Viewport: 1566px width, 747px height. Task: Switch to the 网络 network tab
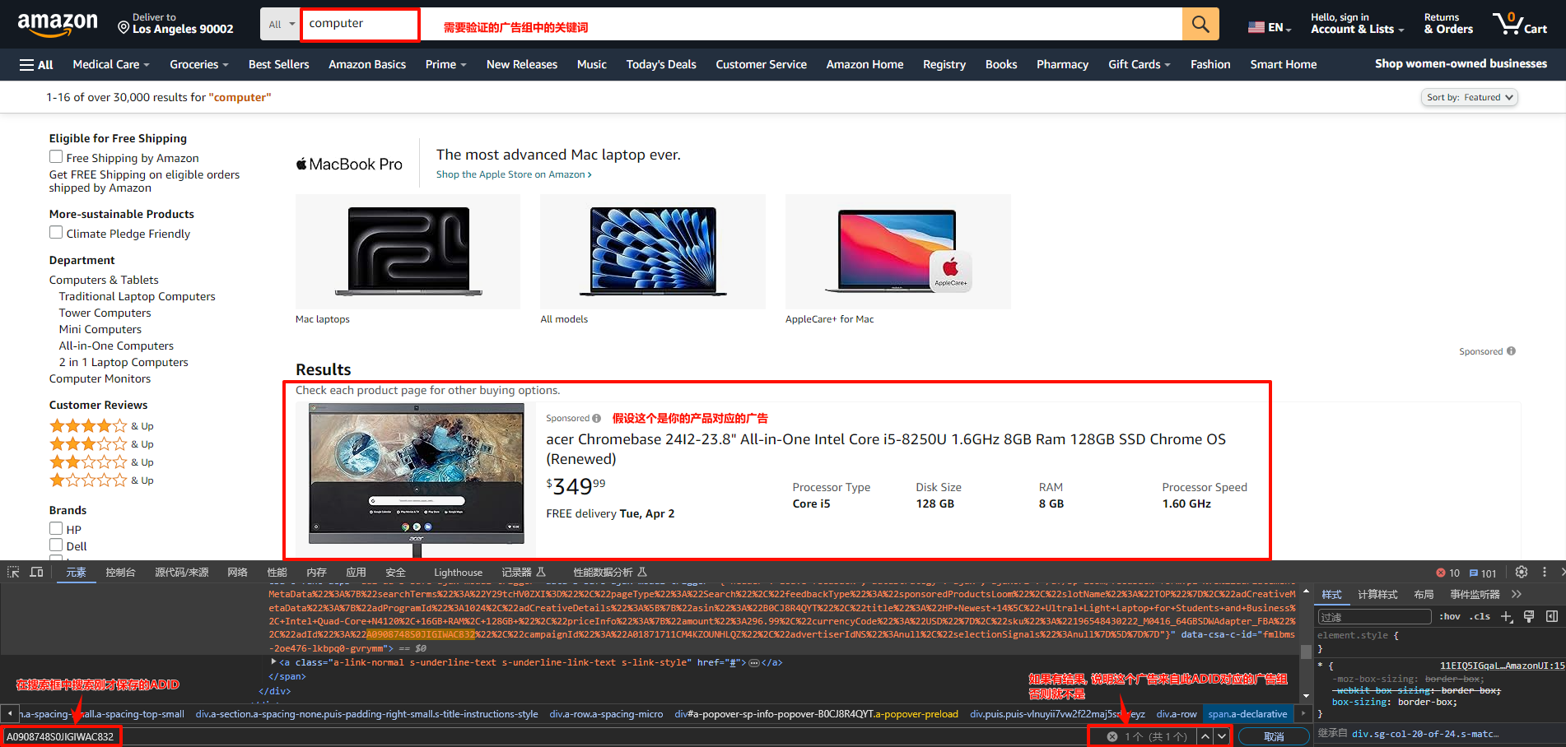pos(237,573)
